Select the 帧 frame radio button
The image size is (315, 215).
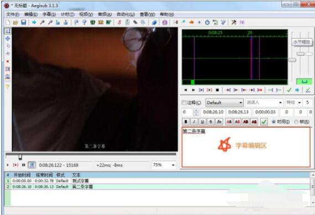[296, 122]
